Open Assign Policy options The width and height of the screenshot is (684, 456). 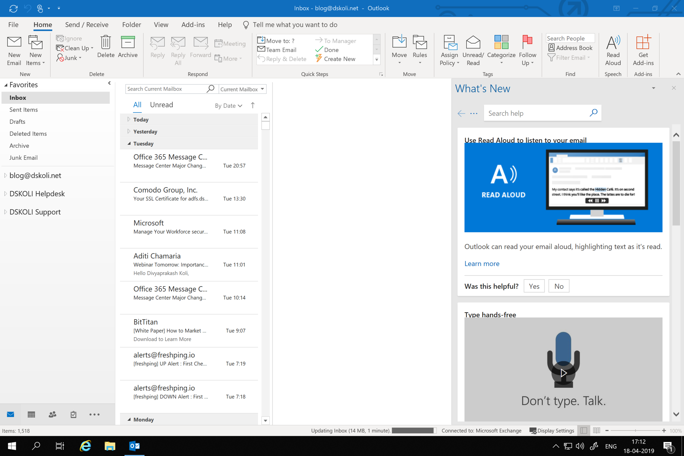click(449, 51)
